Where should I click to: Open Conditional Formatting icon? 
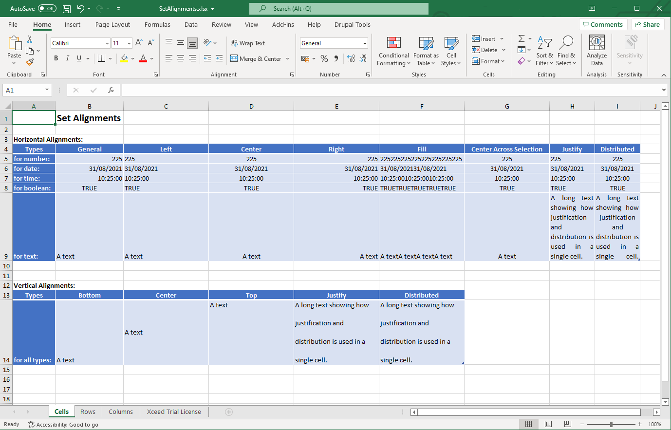point(393,43)
